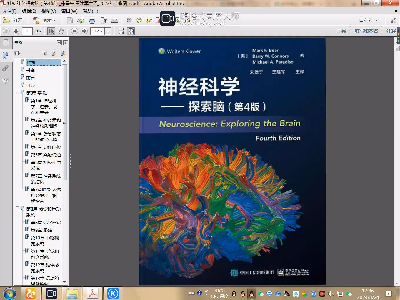This screenshot has height=300, width=400.
Task: Click the expand current bookmark icon
Action: (63, 53)
